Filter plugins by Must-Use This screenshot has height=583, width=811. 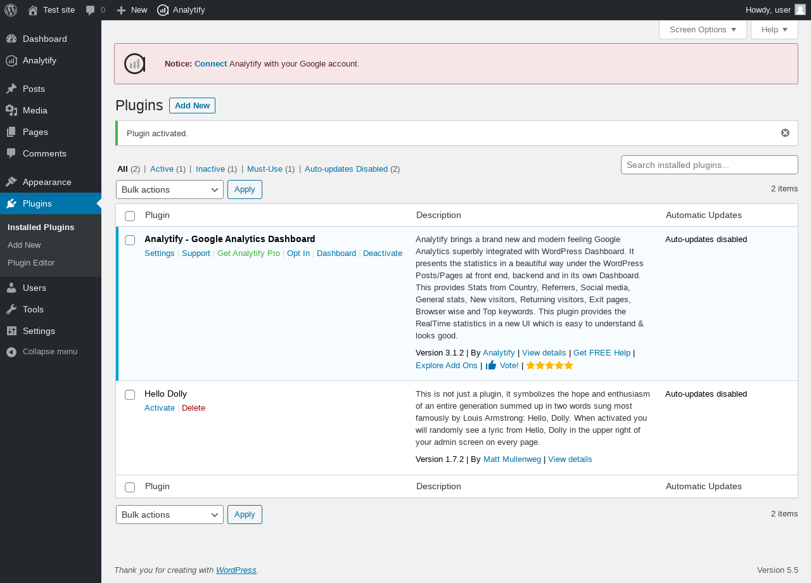click(265, 169)
